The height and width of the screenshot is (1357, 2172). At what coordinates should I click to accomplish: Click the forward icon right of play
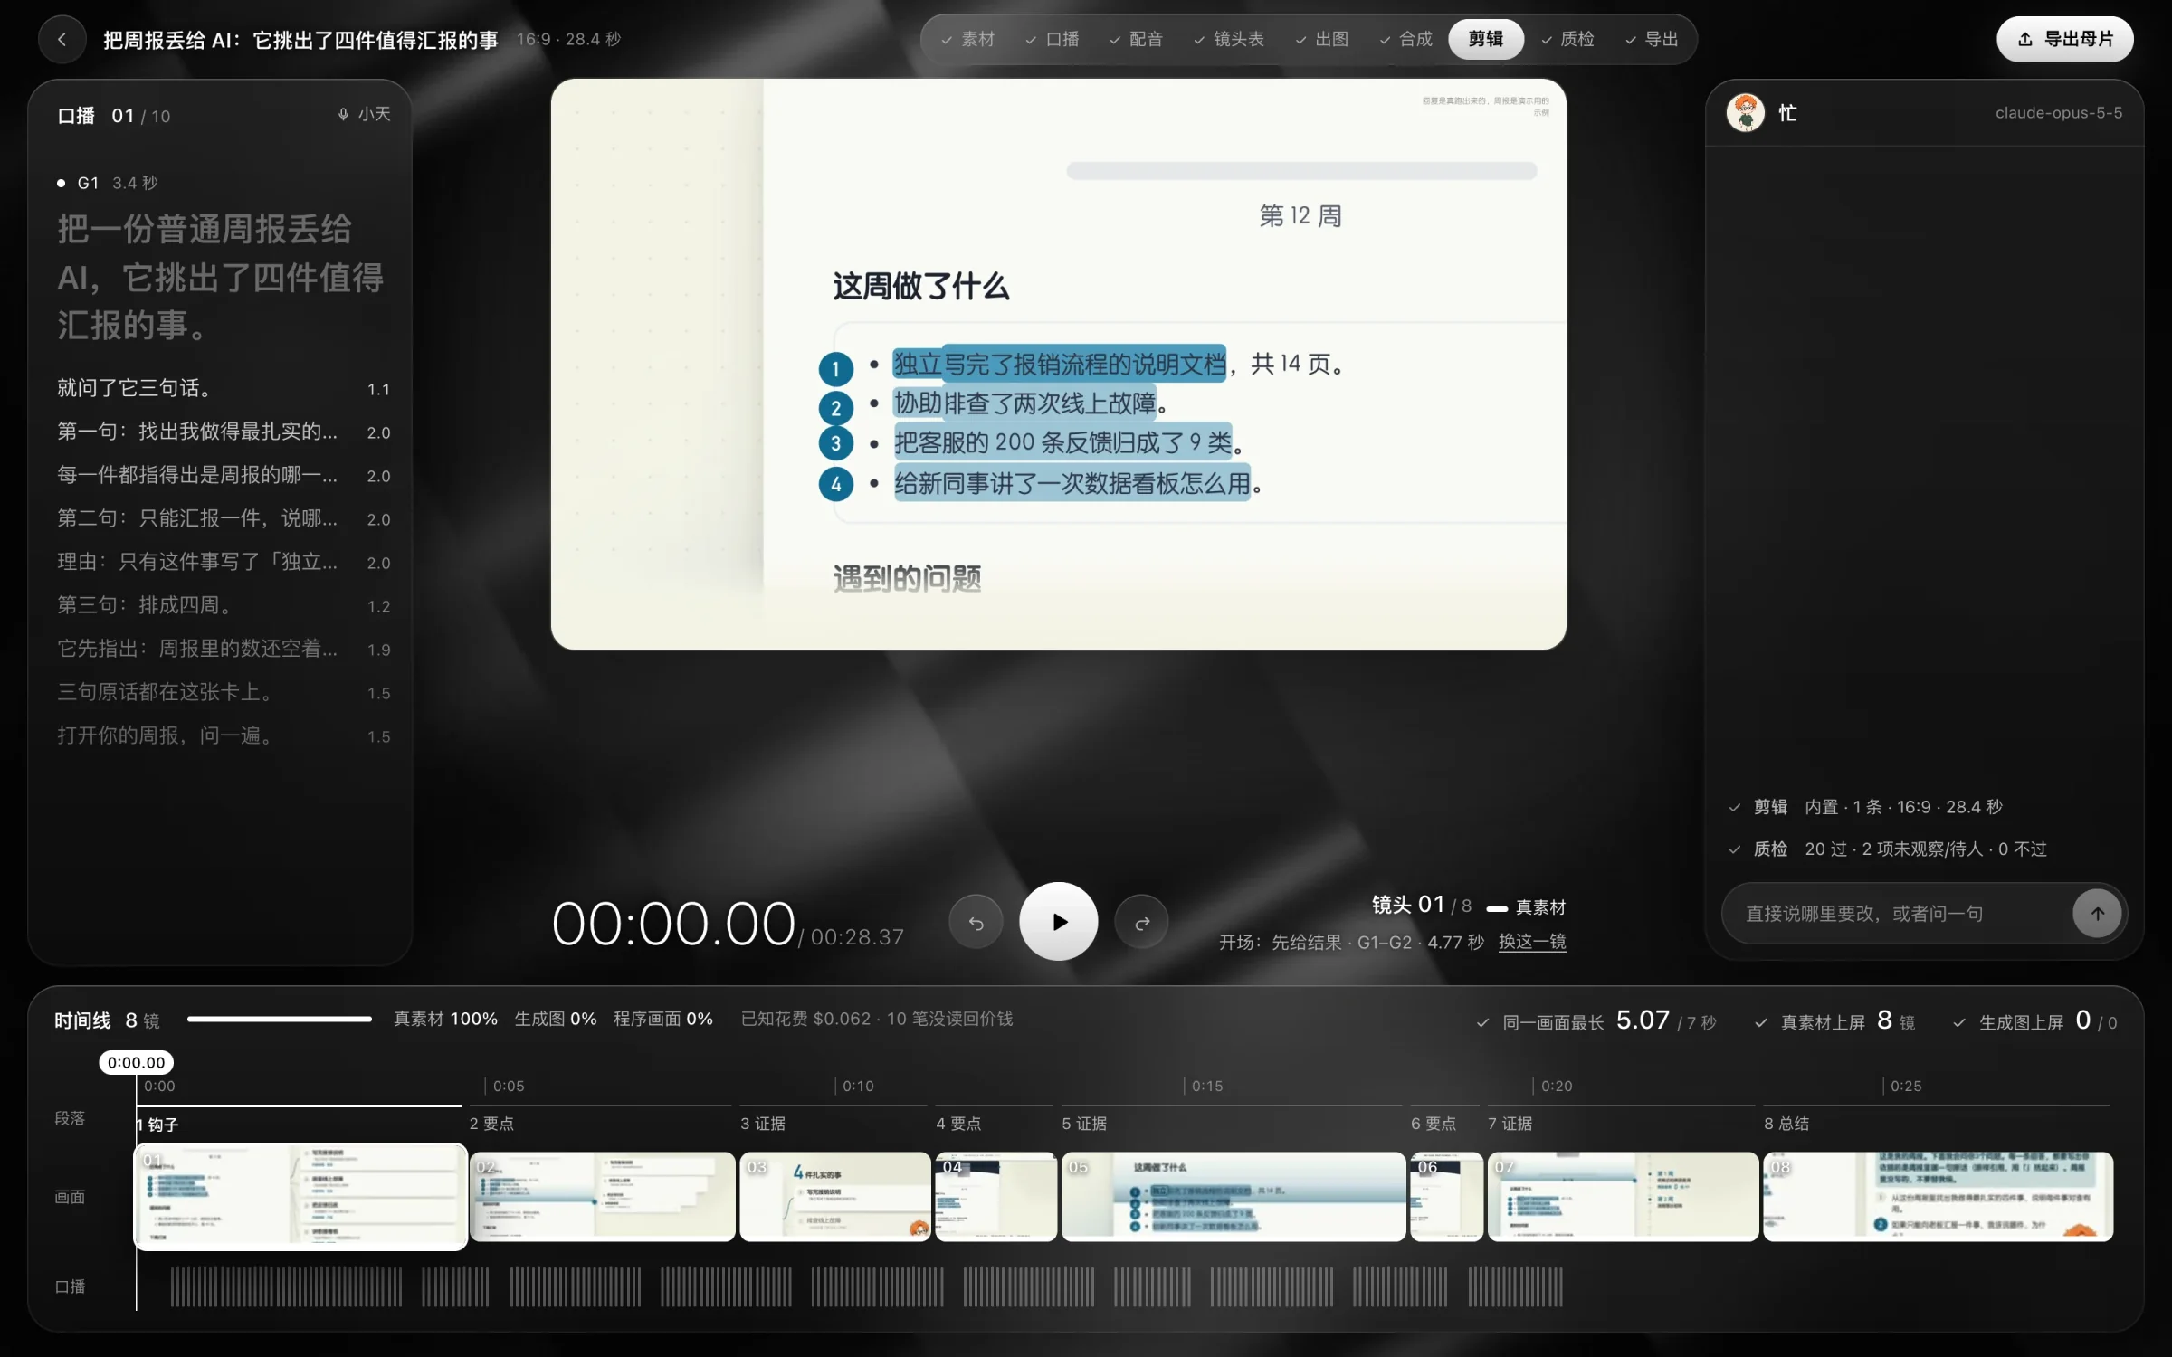1142,922
